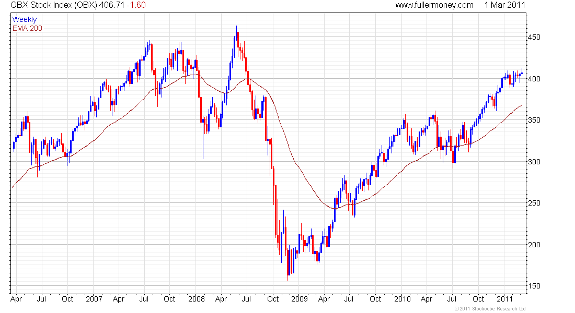Viewport: 575px width, 313px height.
Task: Click the 200 price axis label
Action: (534, 245)
